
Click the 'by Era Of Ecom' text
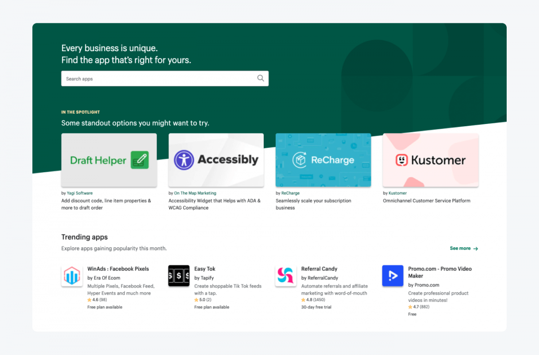click(104, 278)
